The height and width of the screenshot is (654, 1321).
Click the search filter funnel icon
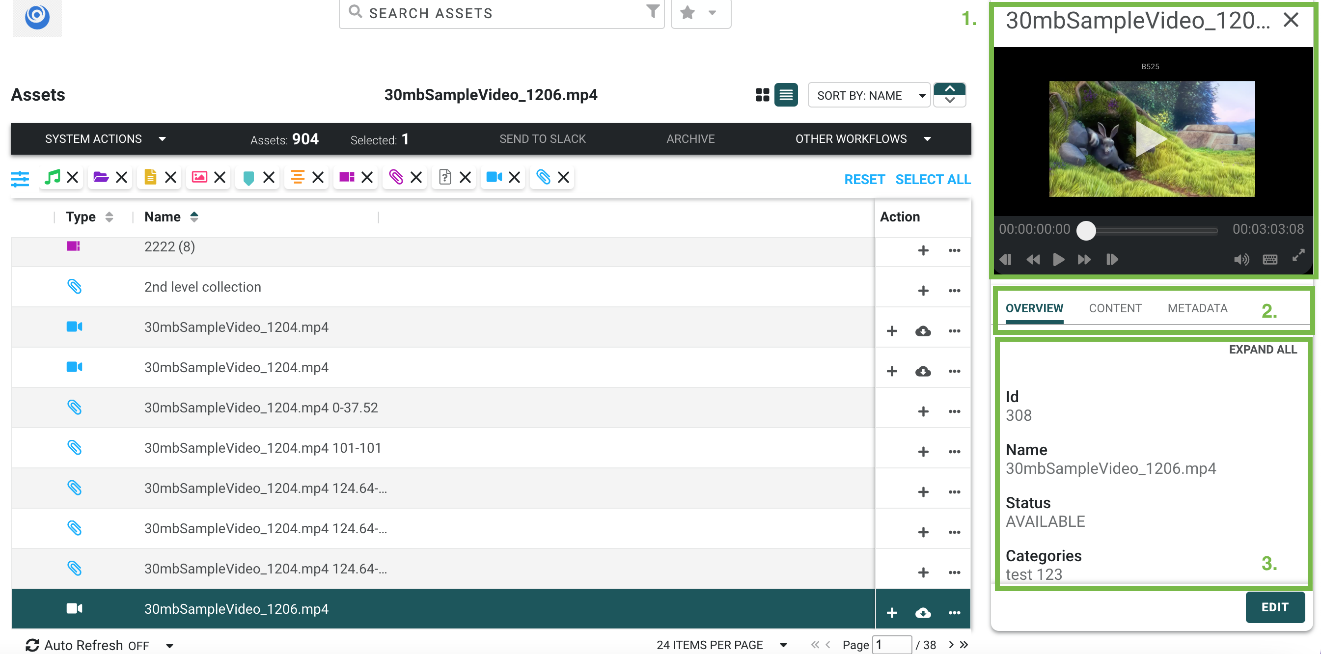point(652,11)
